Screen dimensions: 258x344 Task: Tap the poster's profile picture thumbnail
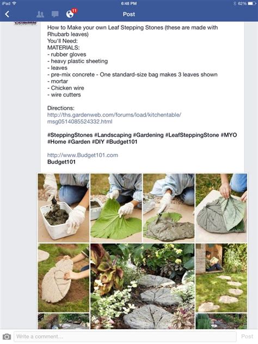[x=26, y=23]
